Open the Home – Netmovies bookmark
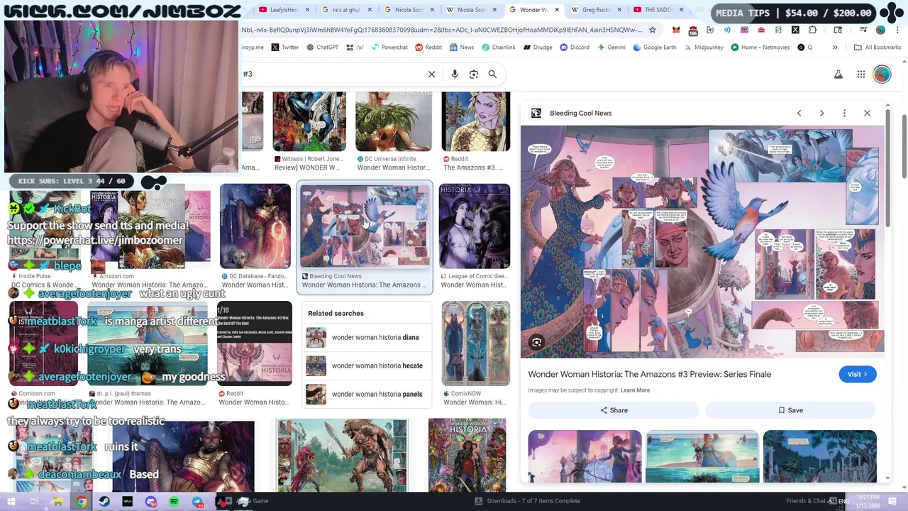The height and width of the screenshot is (511, 908). (759, 48)
